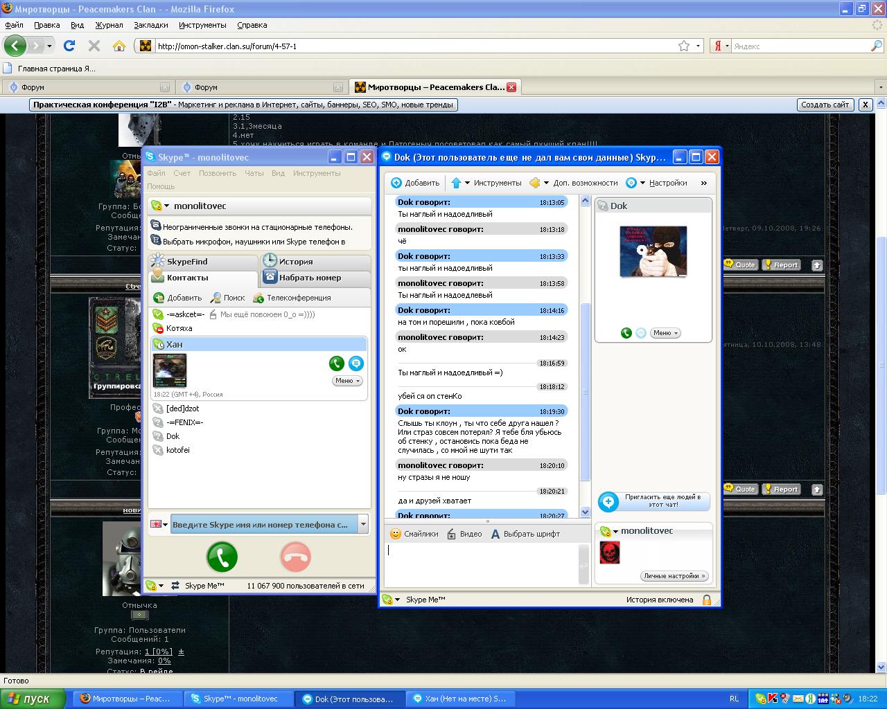
Task: Start video via Видео button in chat
Action: (x=464, y=534)
